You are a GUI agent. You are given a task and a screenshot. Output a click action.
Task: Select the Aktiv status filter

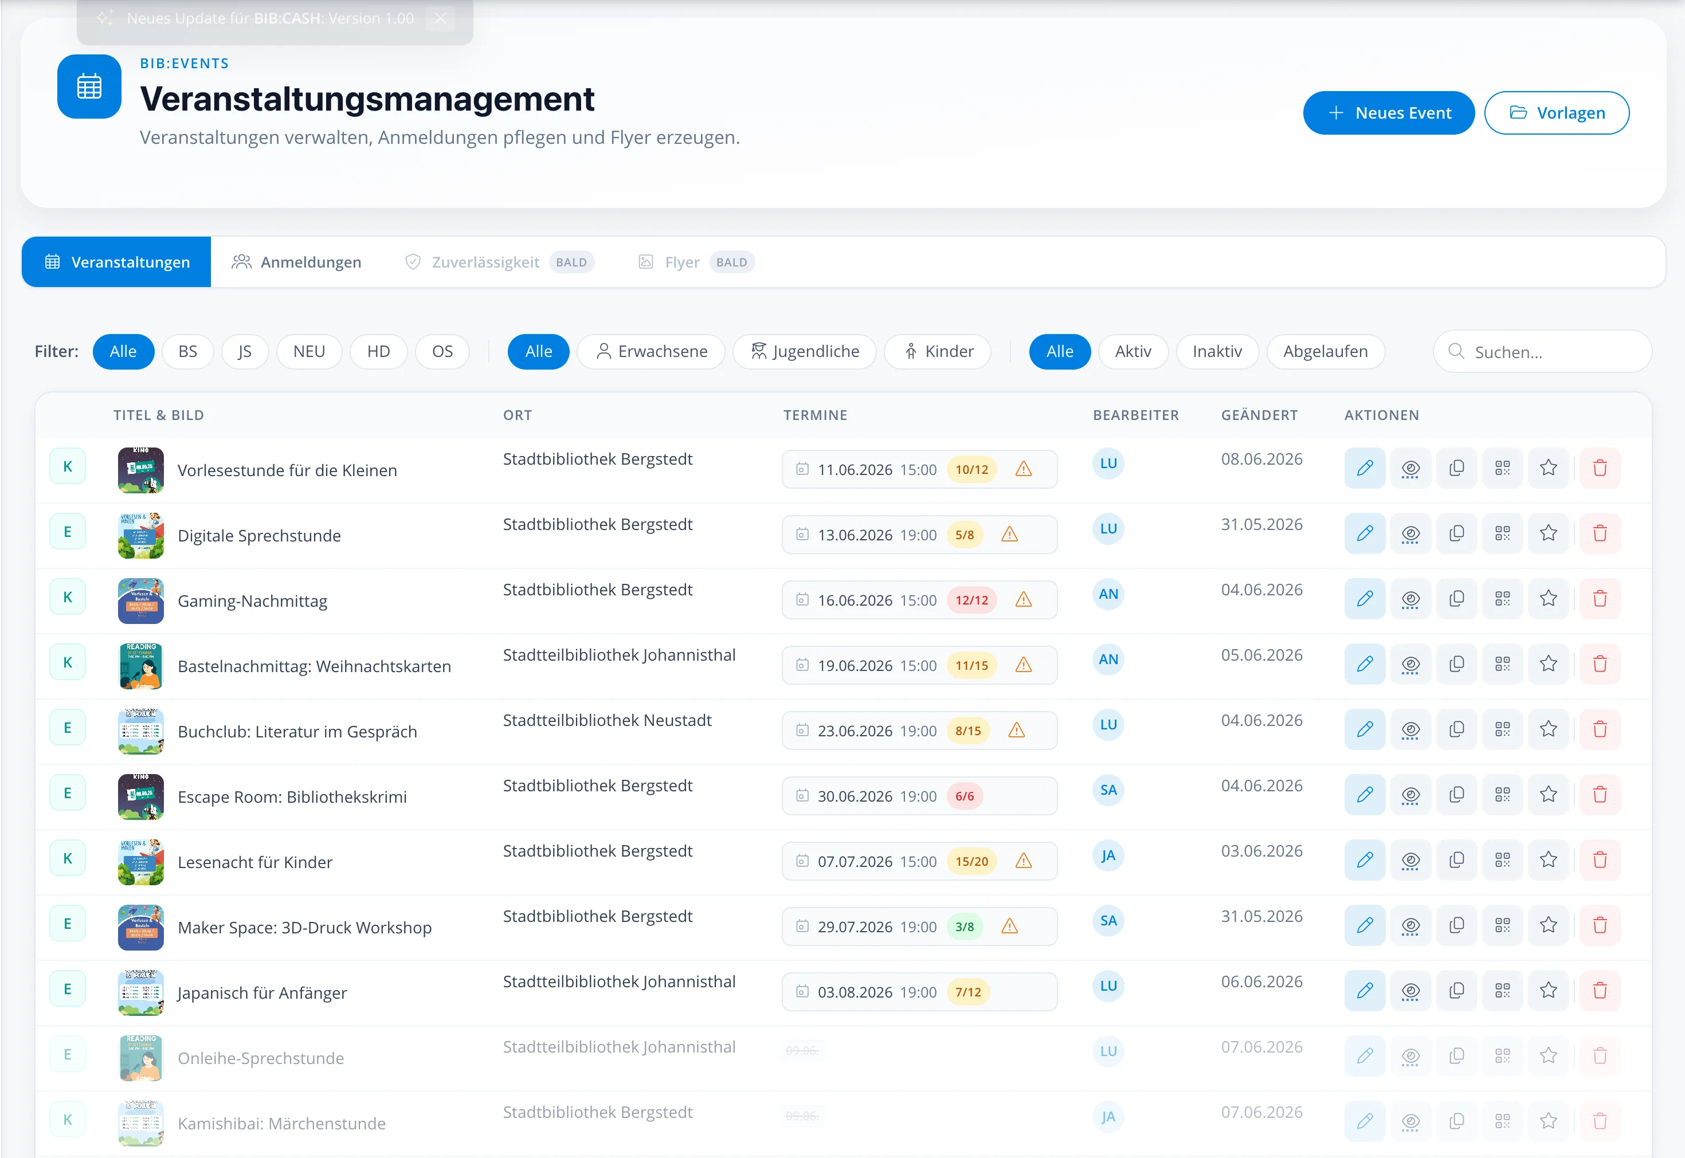1133,352
